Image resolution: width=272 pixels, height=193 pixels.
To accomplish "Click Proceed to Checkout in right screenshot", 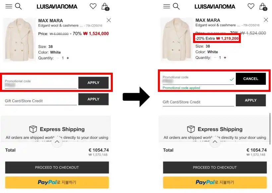I will [215, 168].
